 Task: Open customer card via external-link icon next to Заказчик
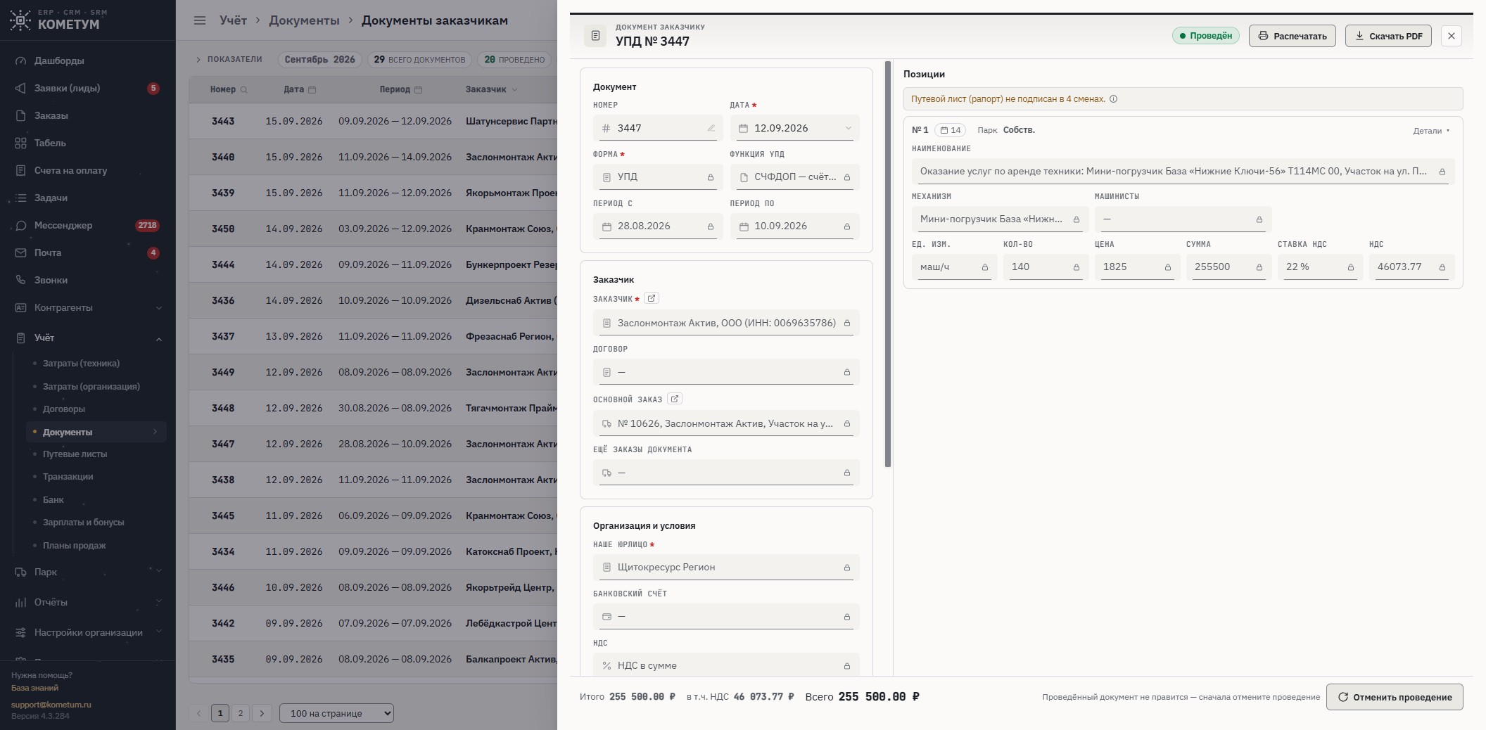(652, 298)
